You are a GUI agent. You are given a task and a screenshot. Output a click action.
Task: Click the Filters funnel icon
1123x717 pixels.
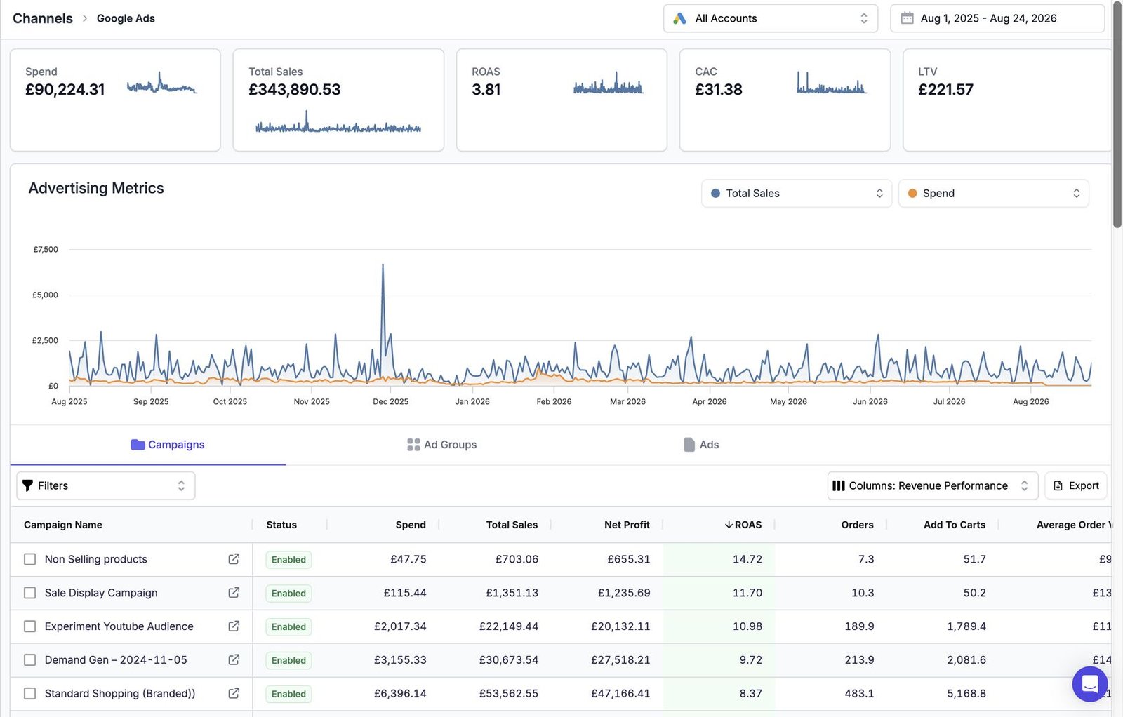28,485
